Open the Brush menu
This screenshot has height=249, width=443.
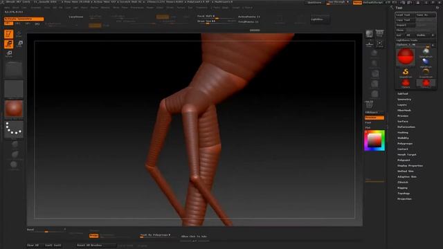[x=16, y=8]
